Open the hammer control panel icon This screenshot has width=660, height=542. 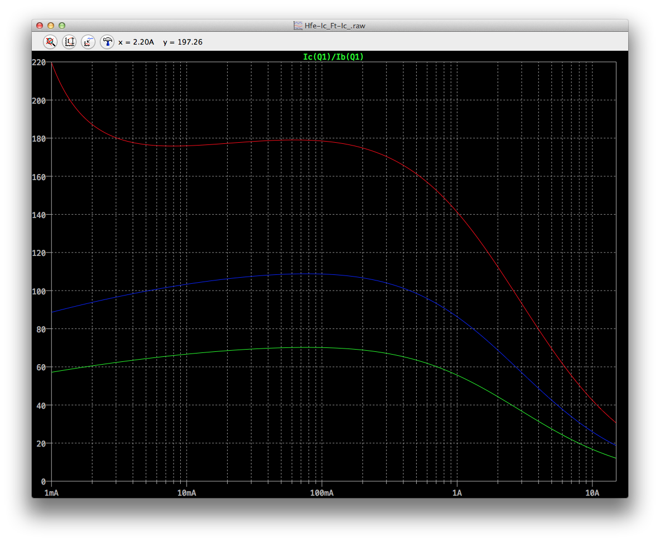(107, 42)
